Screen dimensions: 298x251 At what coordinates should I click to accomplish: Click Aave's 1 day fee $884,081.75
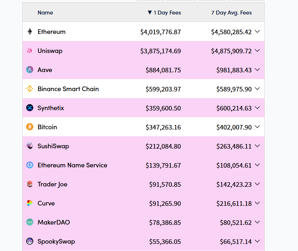tap(163, 70)
